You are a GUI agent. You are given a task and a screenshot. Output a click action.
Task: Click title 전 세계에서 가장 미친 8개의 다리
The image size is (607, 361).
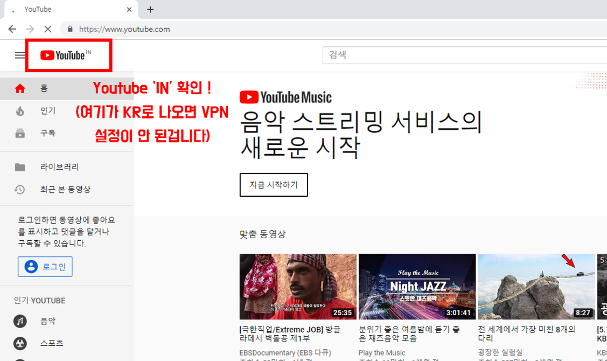click(x=527, y=334)
